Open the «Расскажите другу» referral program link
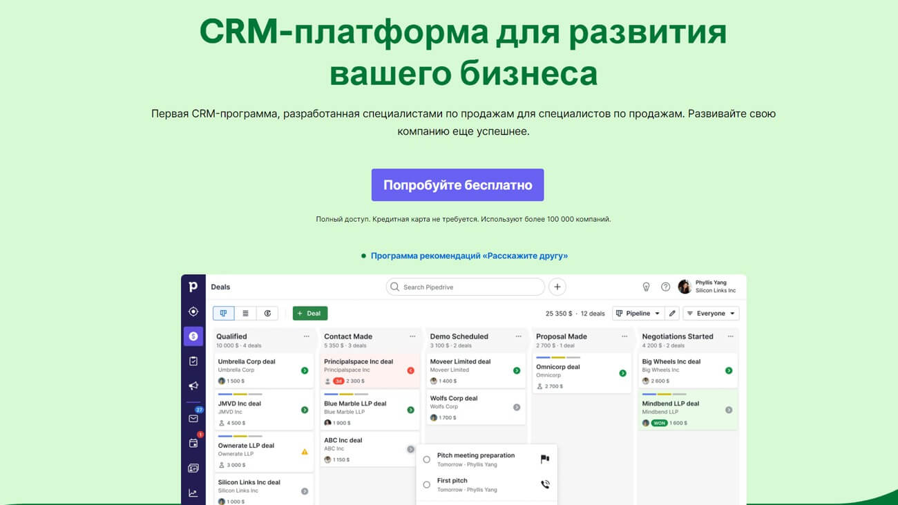The width and height of the screenshot is (898, 505). [469, 256]
